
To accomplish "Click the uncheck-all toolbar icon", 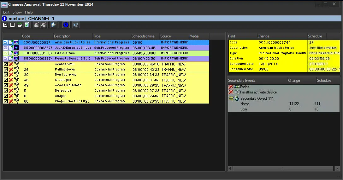I will click(12, 25).
